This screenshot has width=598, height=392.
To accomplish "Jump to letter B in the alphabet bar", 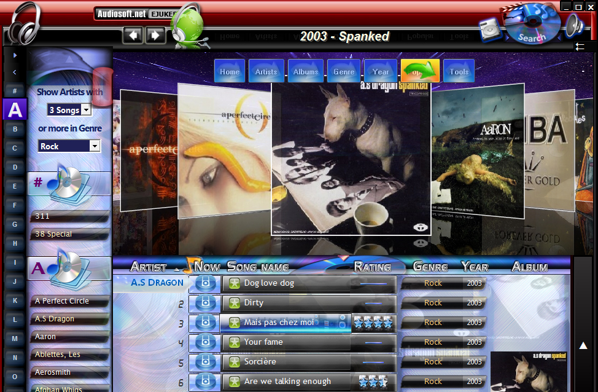I will tap(15, 129).
